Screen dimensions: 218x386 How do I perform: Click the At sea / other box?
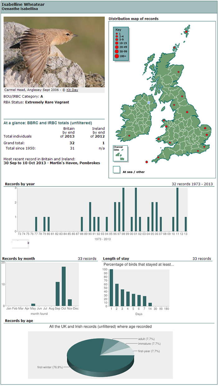[116, 169]
